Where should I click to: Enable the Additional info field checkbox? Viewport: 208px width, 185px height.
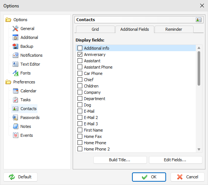pyautogui.click(x=80, y=48)
